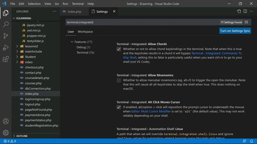Open the Help menu
The image size is (257, 144).
pos(91,4)
